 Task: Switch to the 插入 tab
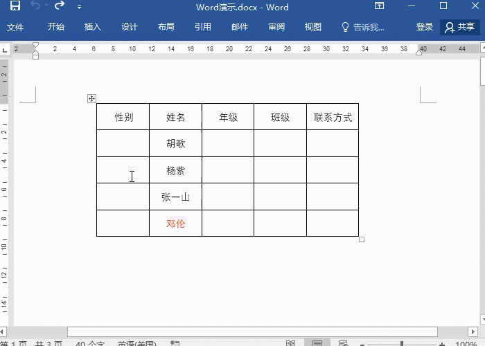[x=92, y=27]
